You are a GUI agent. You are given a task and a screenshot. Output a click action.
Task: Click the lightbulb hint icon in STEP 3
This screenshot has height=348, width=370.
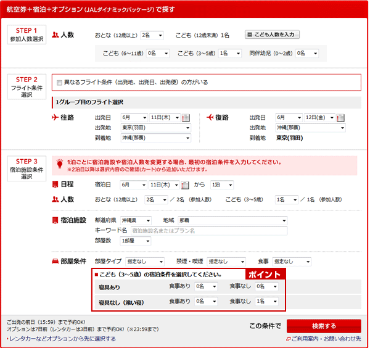point(59,164)
